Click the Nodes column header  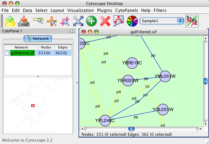coord(46,47)
